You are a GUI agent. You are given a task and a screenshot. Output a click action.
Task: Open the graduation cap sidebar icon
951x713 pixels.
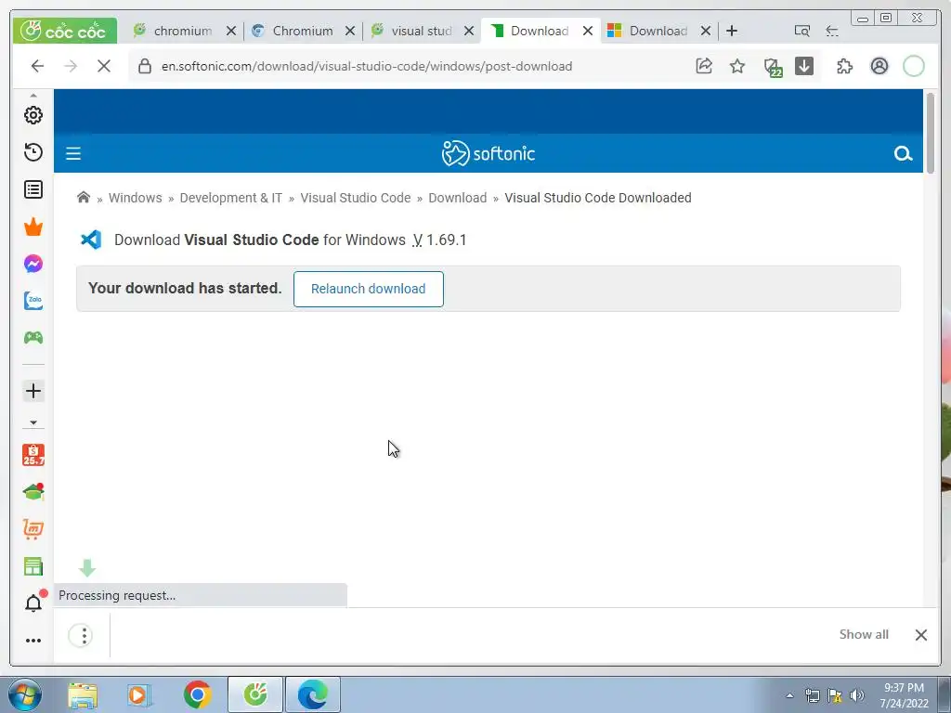coord(33,492)
